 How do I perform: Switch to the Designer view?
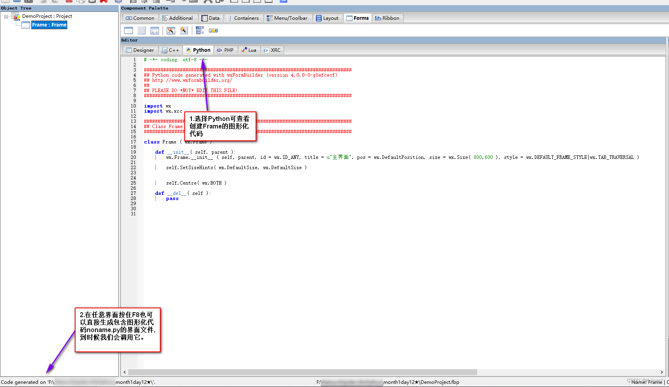click(140, 50)
